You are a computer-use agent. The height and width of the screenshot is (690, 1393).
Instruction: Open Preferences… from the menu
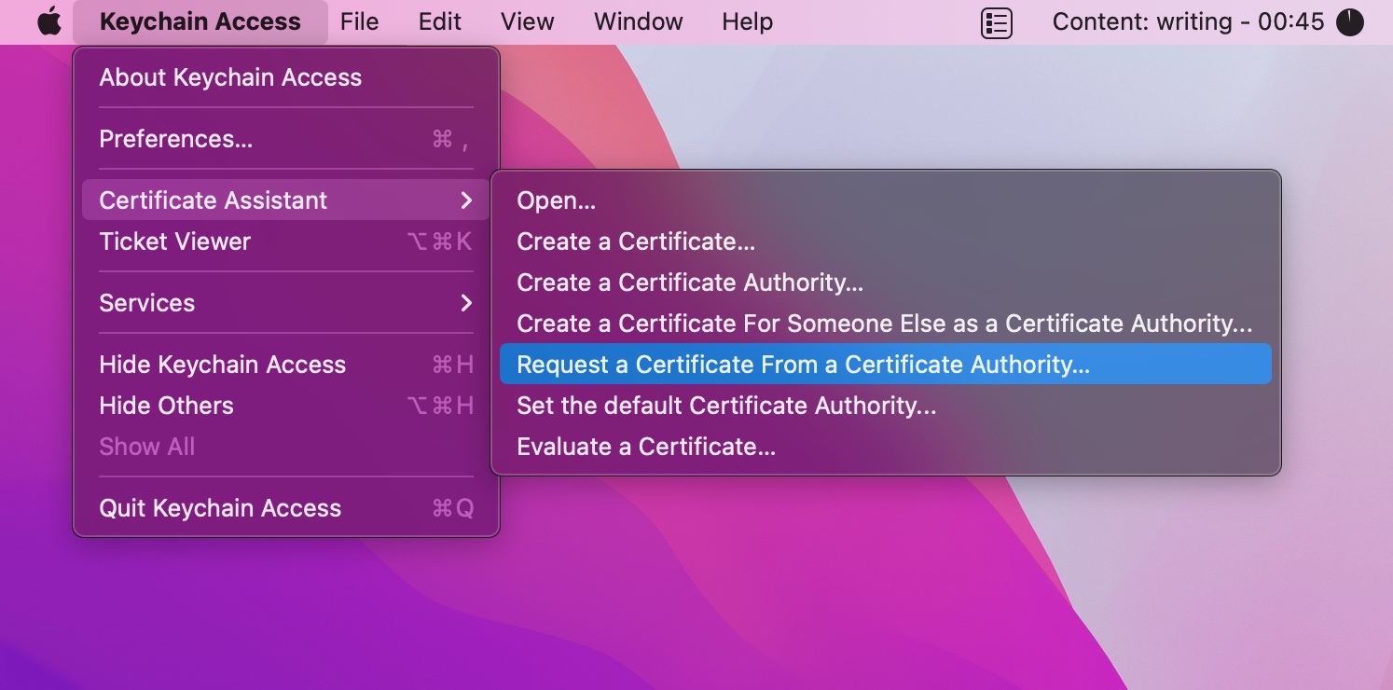point(286,139)
